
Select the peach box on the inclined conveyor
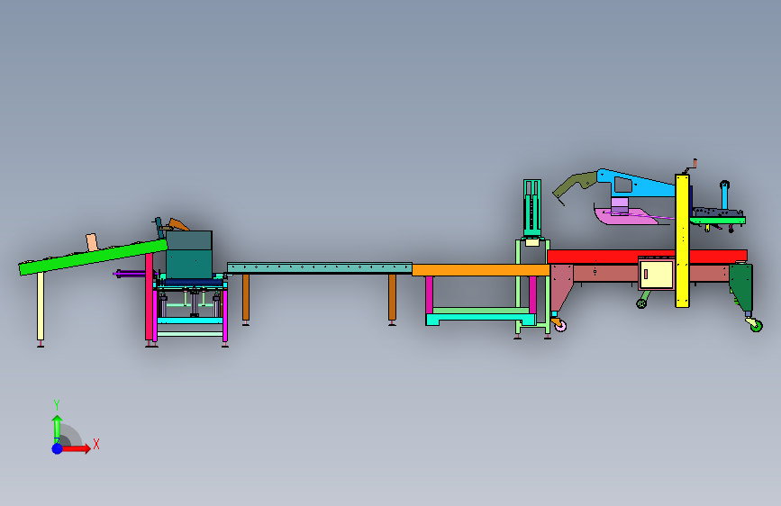(x=92, y=242)
